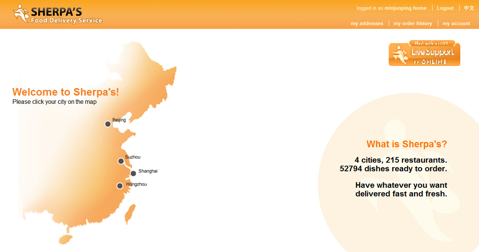479x252 pixels.
Task: Open the my addresses page
Action: pyautogui.click(x=367, y=23)
